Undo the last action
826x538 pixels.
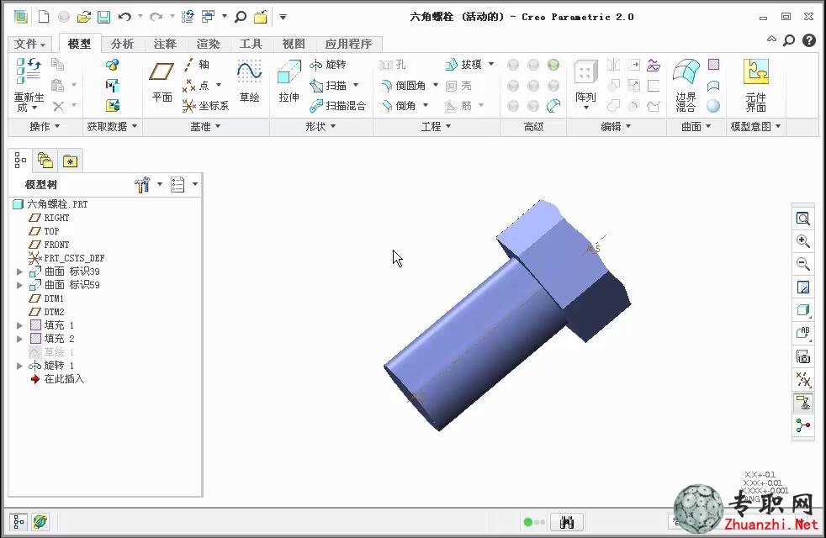(124, 17)
